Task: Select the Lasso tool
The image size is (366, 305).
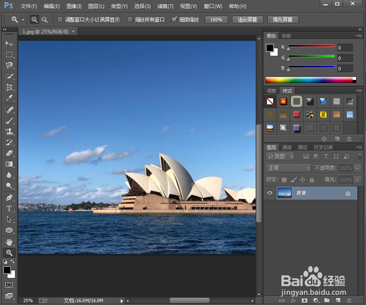Action: (9, 65)
